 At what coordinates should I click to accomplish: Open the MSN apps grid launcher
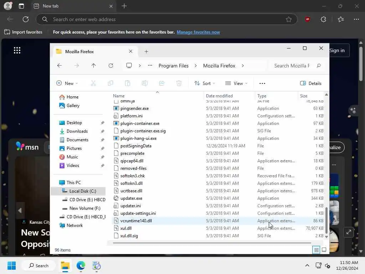coord(17,50)
